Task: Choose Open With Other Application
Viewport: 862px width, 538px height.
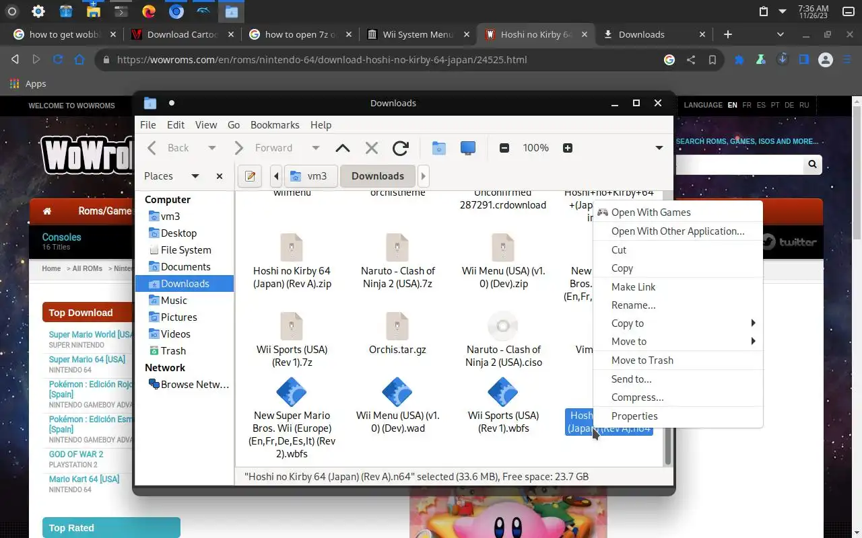Action: pyautogui.click(x=677, y=231)
